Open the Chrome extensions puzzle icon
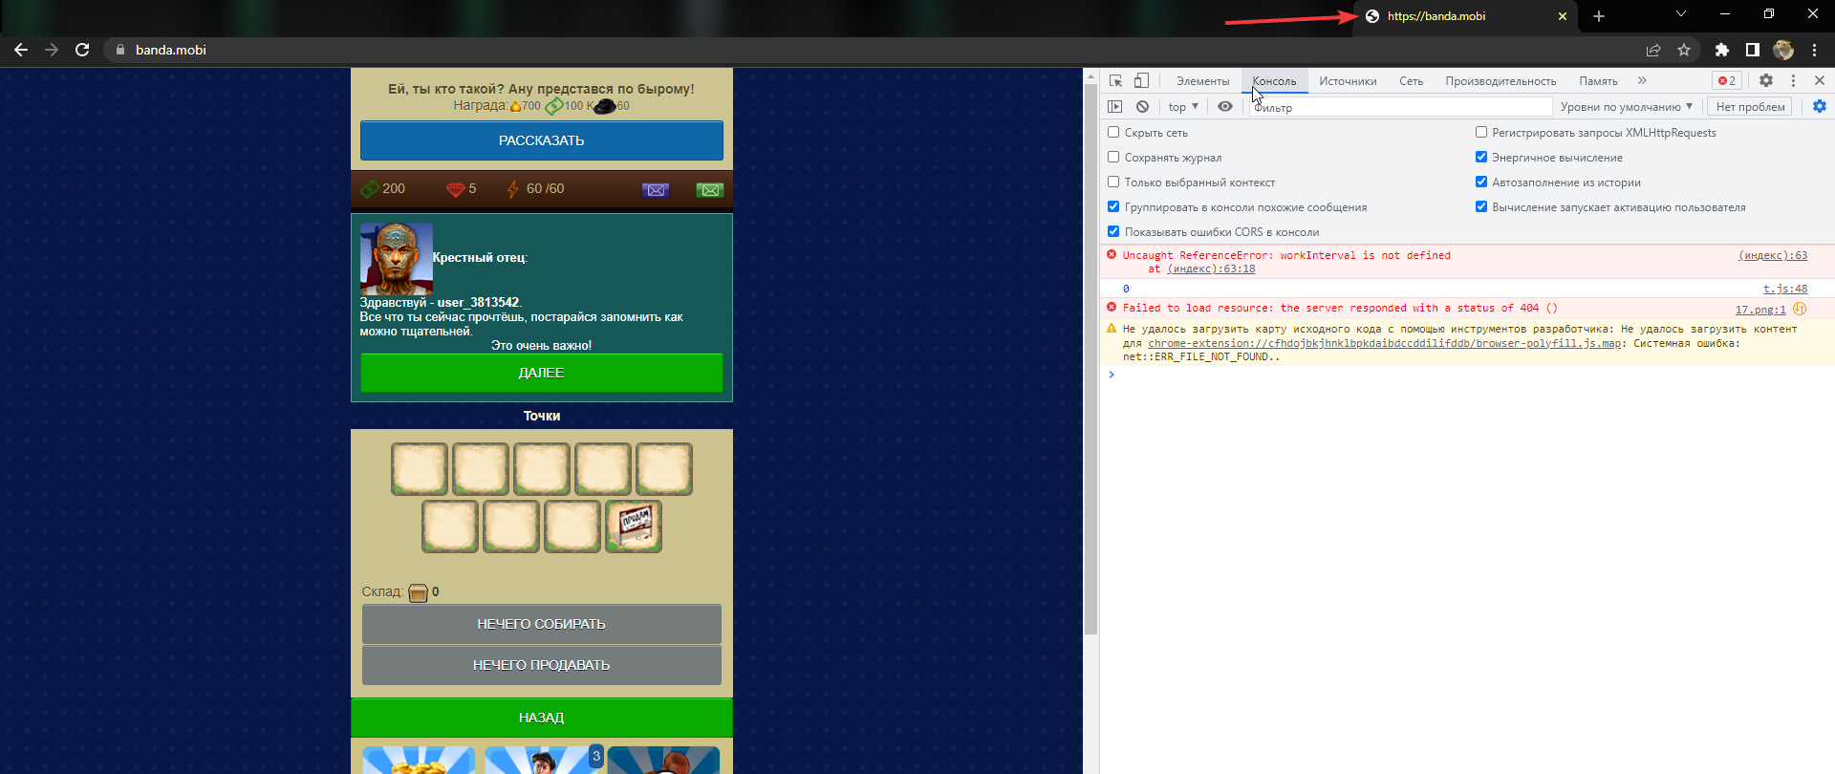Viewport: 1835px width, 774px height. tap(1721, 50)
